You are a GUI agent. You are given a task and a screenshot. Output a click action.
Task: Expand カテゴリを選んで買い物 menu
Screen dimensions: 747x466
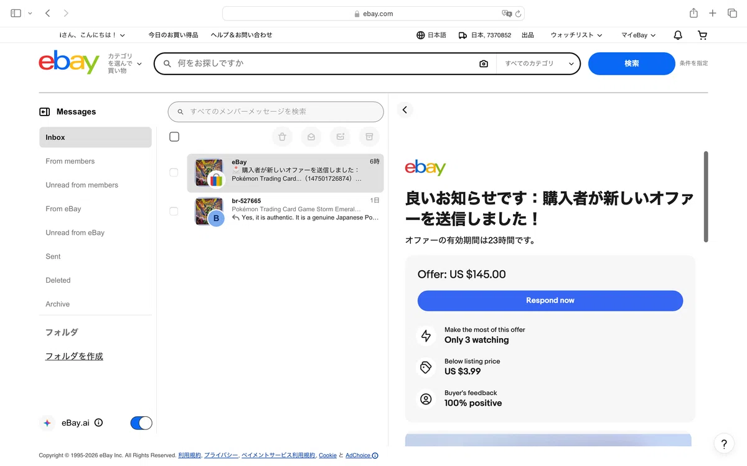(125, 63)
